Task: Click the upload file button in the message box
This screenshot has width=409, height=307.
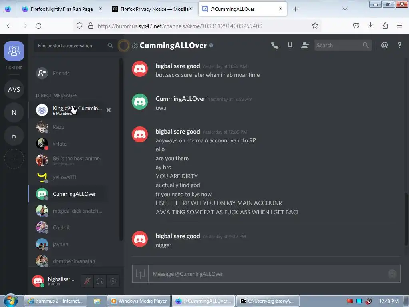Action: click(140, 274)
